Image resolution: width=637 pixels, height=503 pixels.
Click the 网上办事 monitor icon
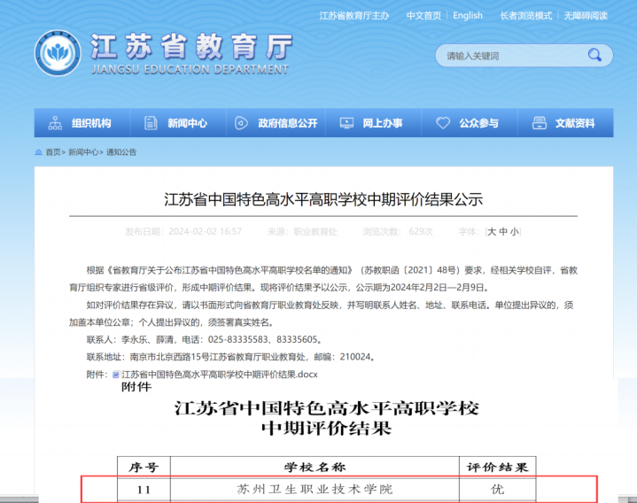coord(346,123)
